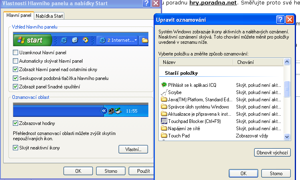Click the Chování column header

click(x=258, y=62)
